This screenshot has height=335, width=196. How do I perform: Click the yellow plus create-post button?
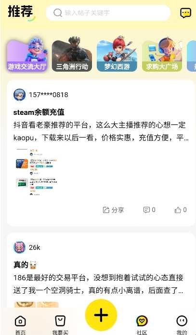[x=101, y=315]
